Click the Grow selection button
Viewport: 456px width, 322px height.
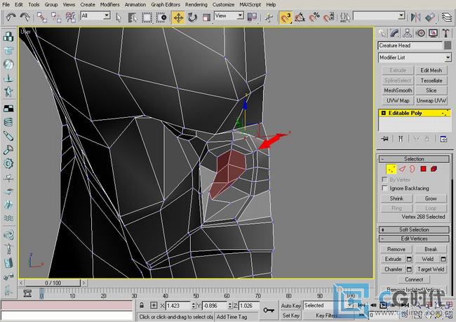click(x=431, y=199)
